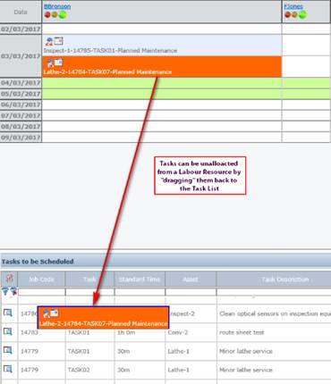Open details for job 14779 TASK02

[x=8, y=369]
